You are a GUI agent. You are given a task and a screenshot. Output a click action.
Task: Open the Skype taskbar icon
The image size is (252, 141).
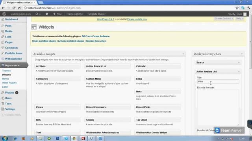66,138
